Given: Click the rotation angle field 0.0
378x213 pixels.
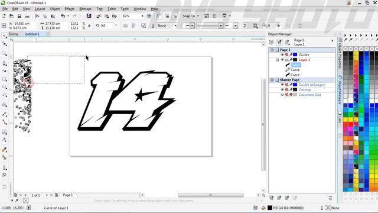Looking at the screenshot, I should point(107,25).
